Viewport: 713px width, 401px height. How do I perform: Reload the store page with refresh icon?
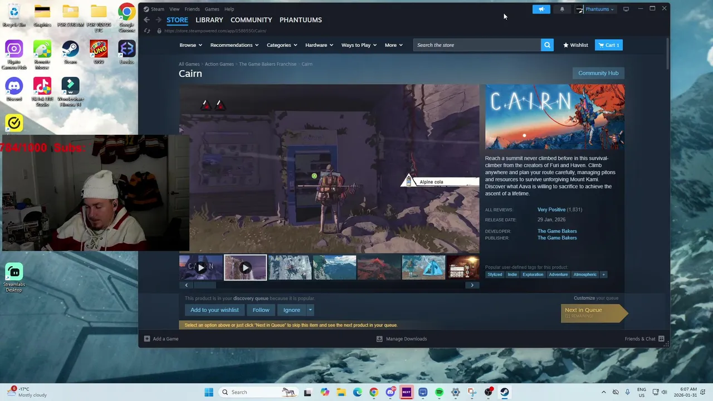(147, 31)
